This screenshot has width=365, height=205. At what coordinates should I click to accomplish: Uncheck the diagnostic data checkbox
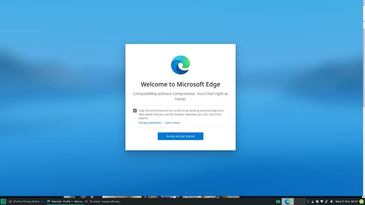(135, 110)
